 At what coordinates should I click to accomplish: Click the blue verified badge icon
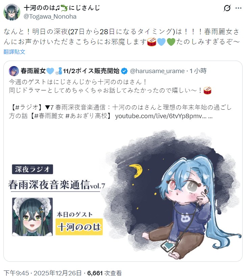pyautogui.click(x=124, y=71)
